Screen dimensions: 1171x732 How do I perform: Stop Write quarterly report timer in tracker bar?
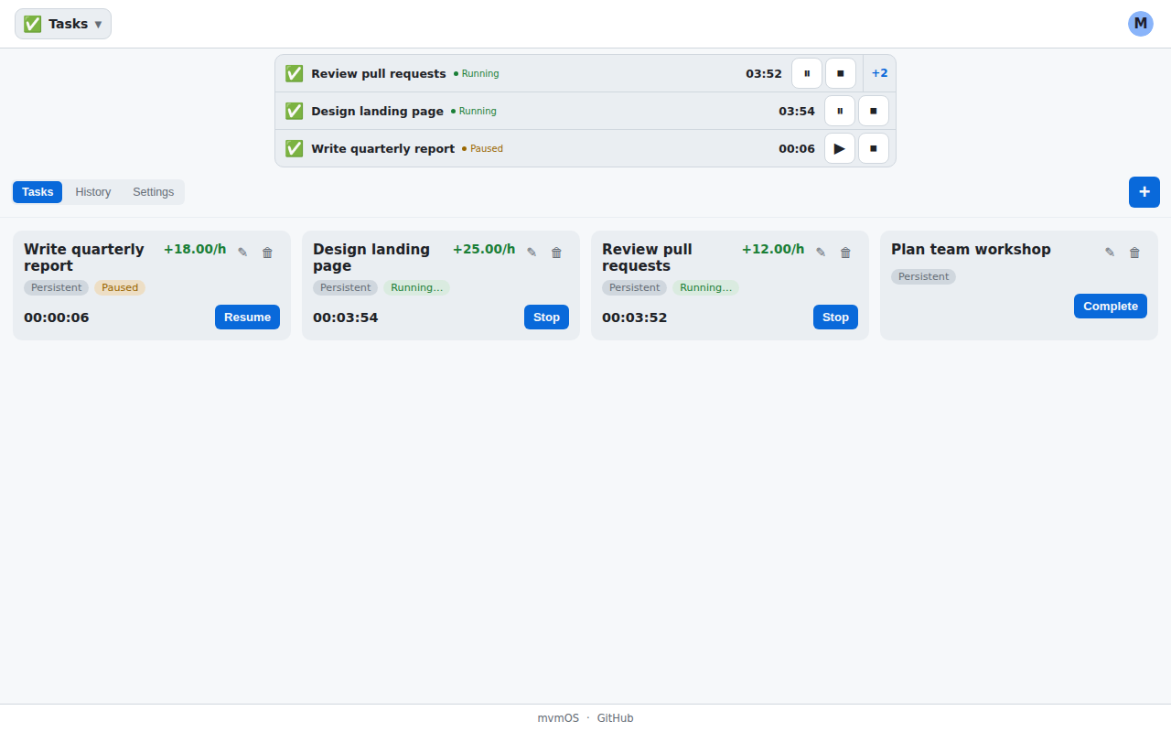pos(874,148)
